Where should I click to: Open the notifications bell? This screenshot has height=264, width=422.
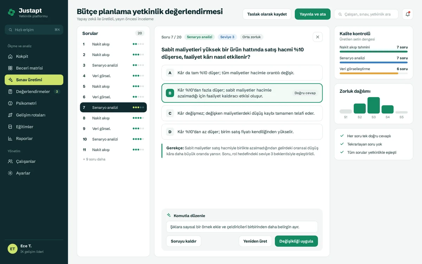(x=408, y=14)
